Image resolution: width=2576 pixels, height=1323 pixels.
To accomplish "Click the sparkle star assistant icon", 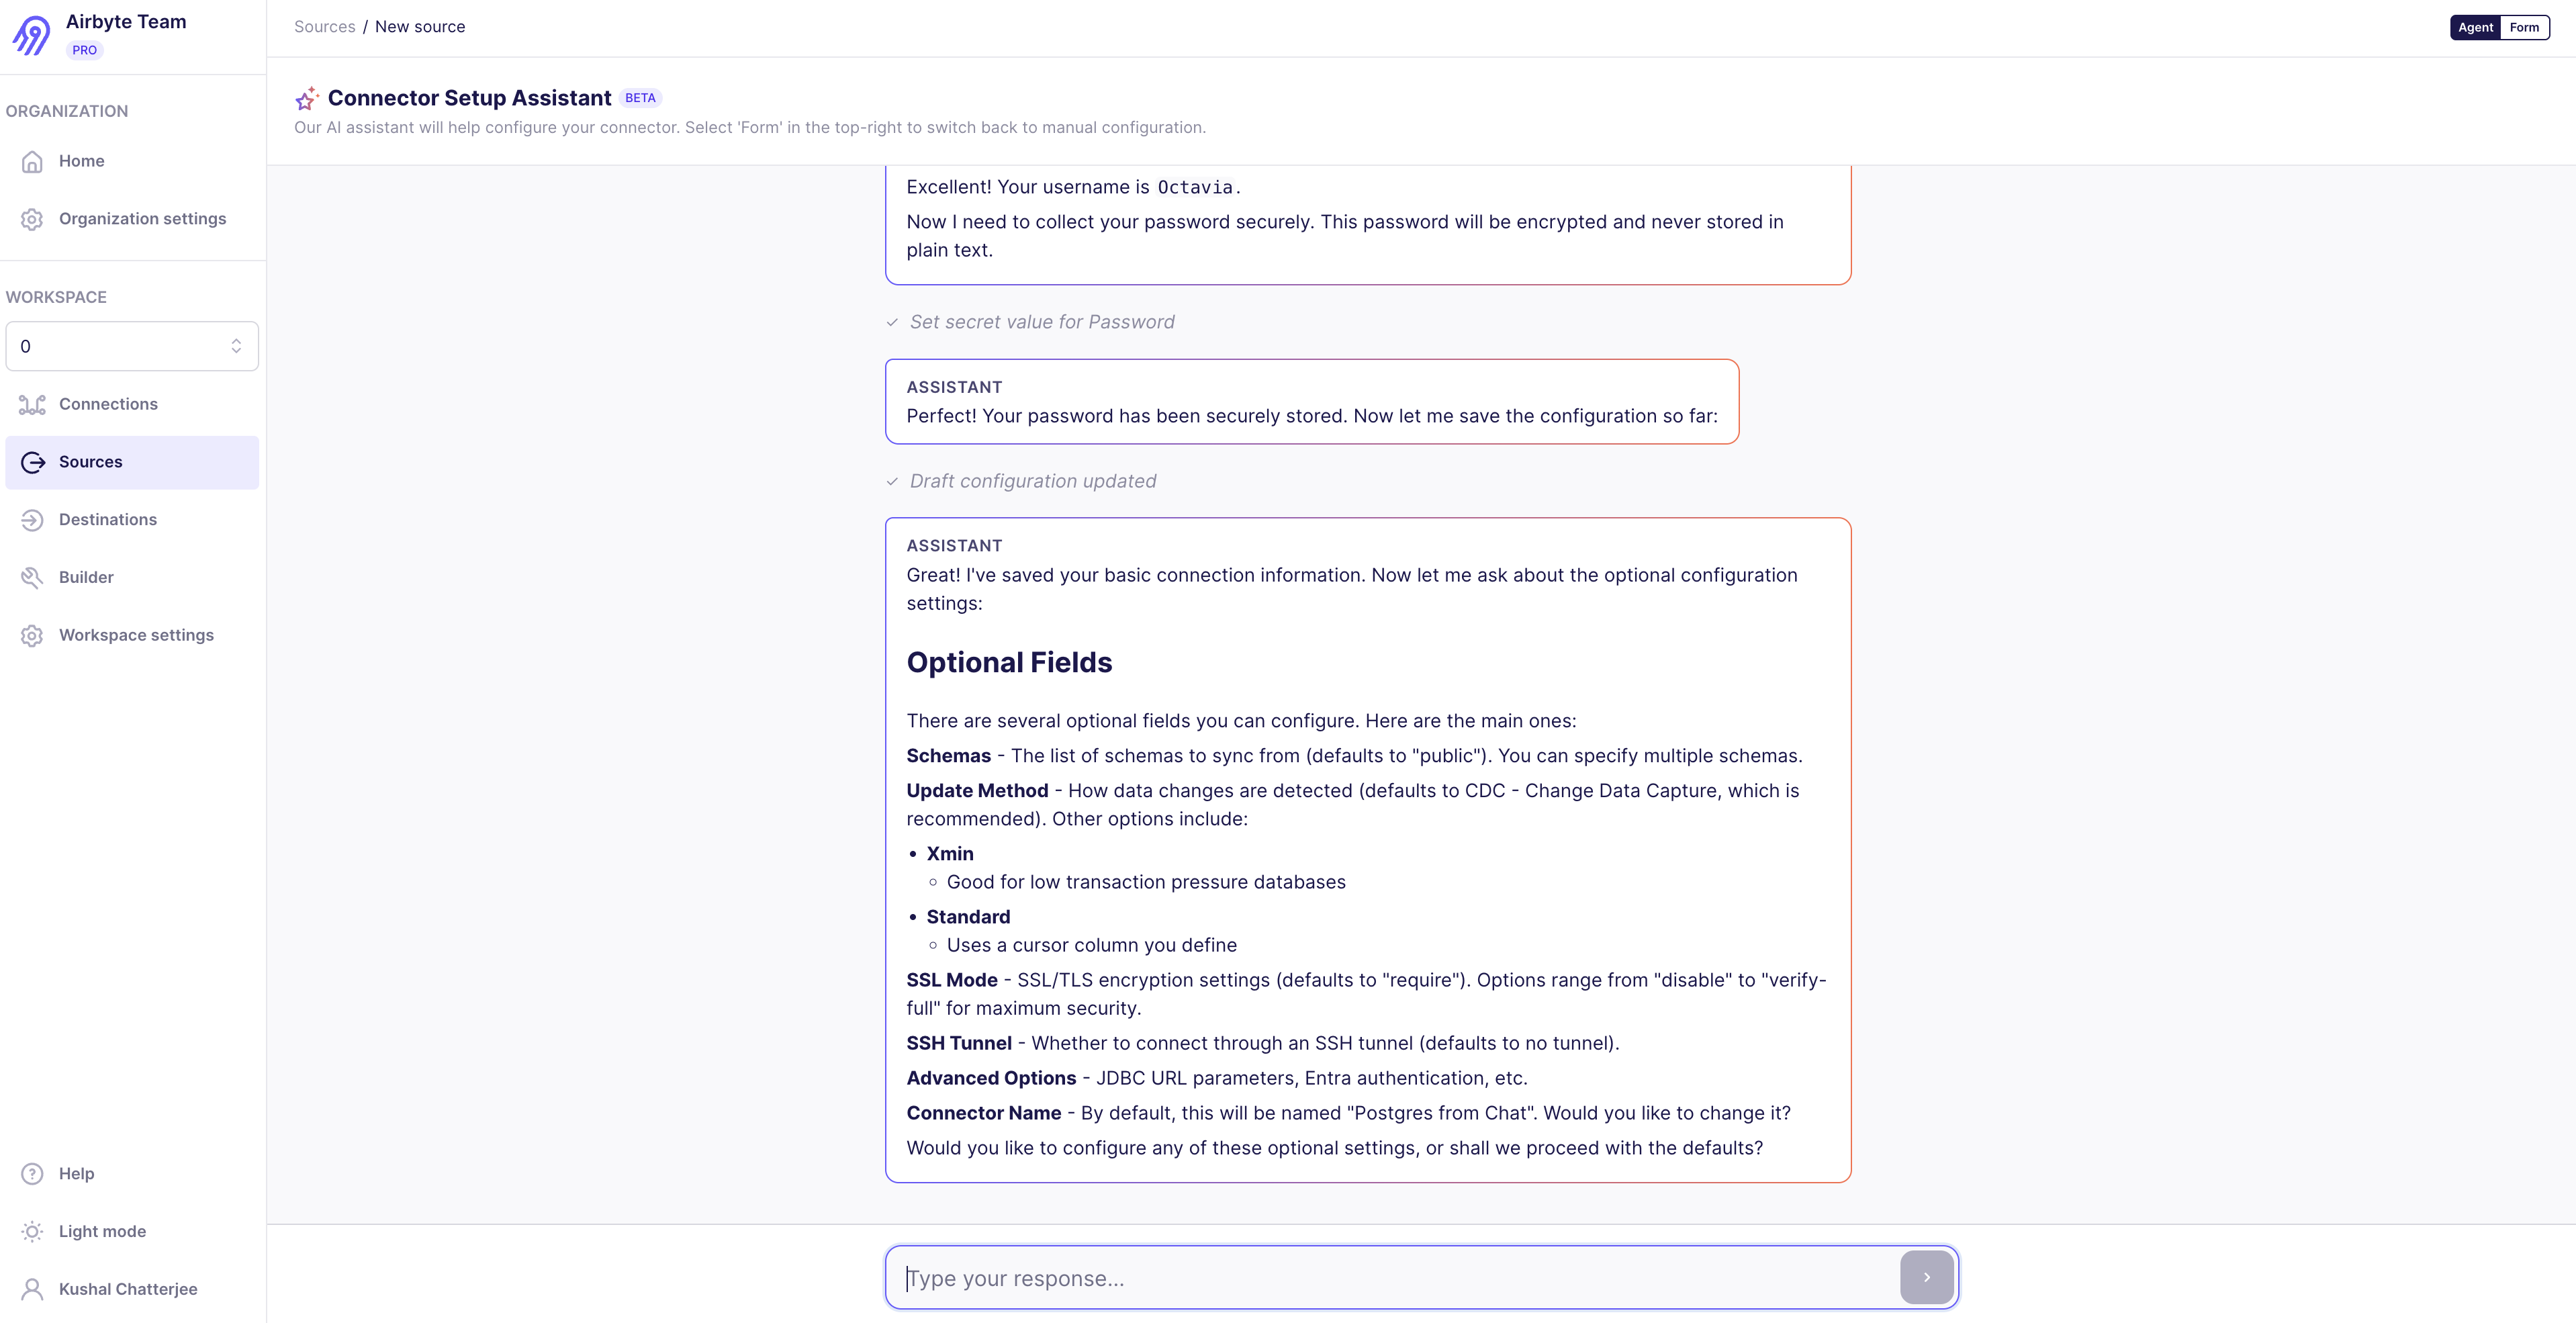I will [306, 98].
